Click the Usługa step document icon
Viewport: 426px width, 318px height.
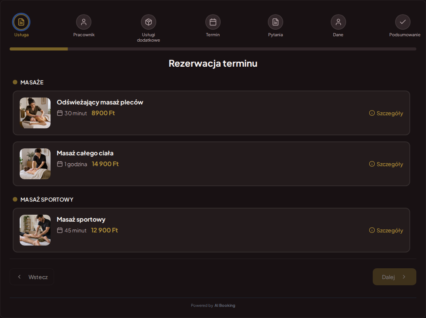21,22
